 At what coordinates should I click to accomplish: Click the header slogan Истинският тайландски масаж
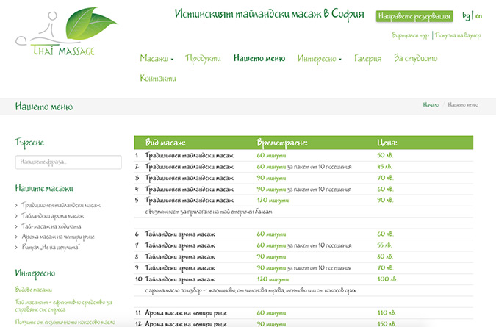point(270,15)
